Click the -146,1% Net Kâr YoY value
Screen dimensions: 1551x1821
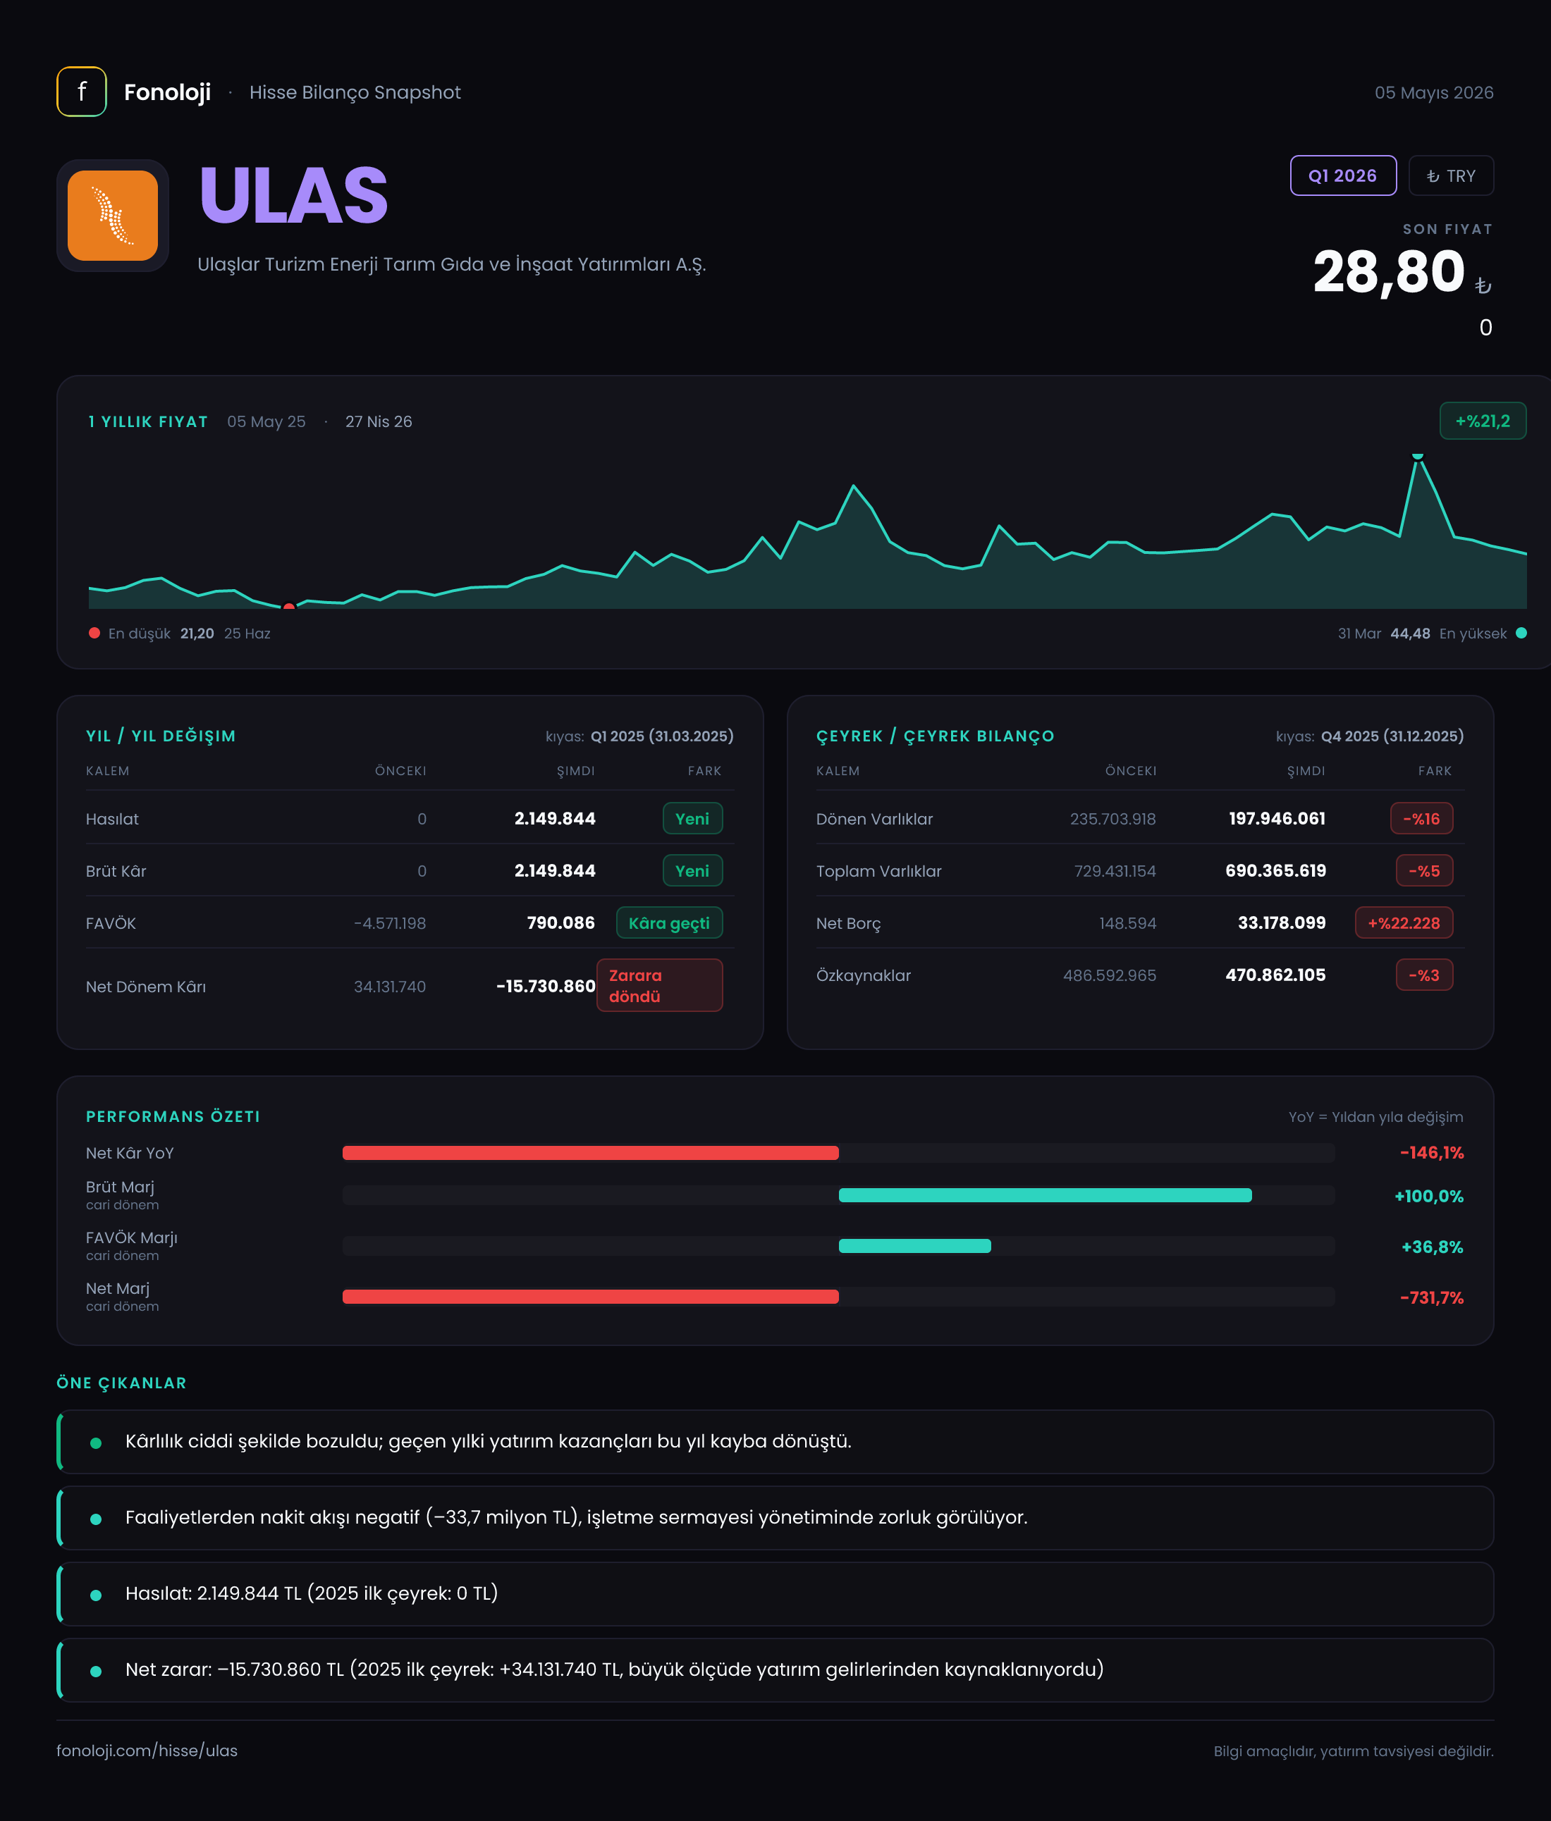pyautogui.click(x=1431, y=1153)
